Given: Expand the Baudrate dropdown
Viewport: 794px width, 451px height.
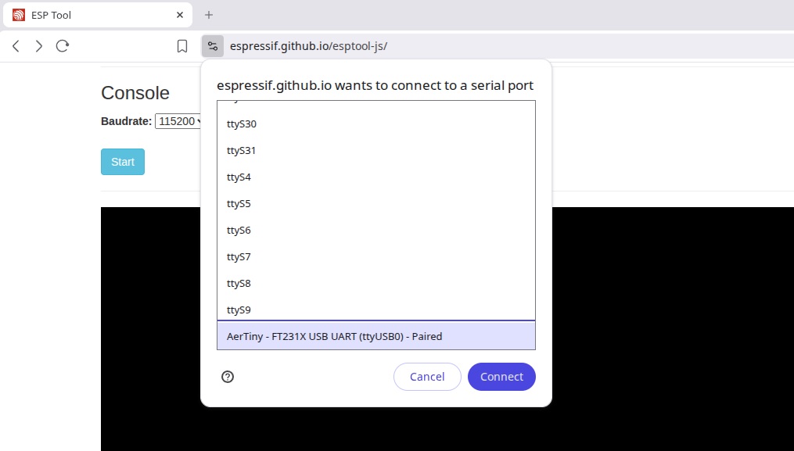Looking at the screenshot, I should click(x=178, y=121).
